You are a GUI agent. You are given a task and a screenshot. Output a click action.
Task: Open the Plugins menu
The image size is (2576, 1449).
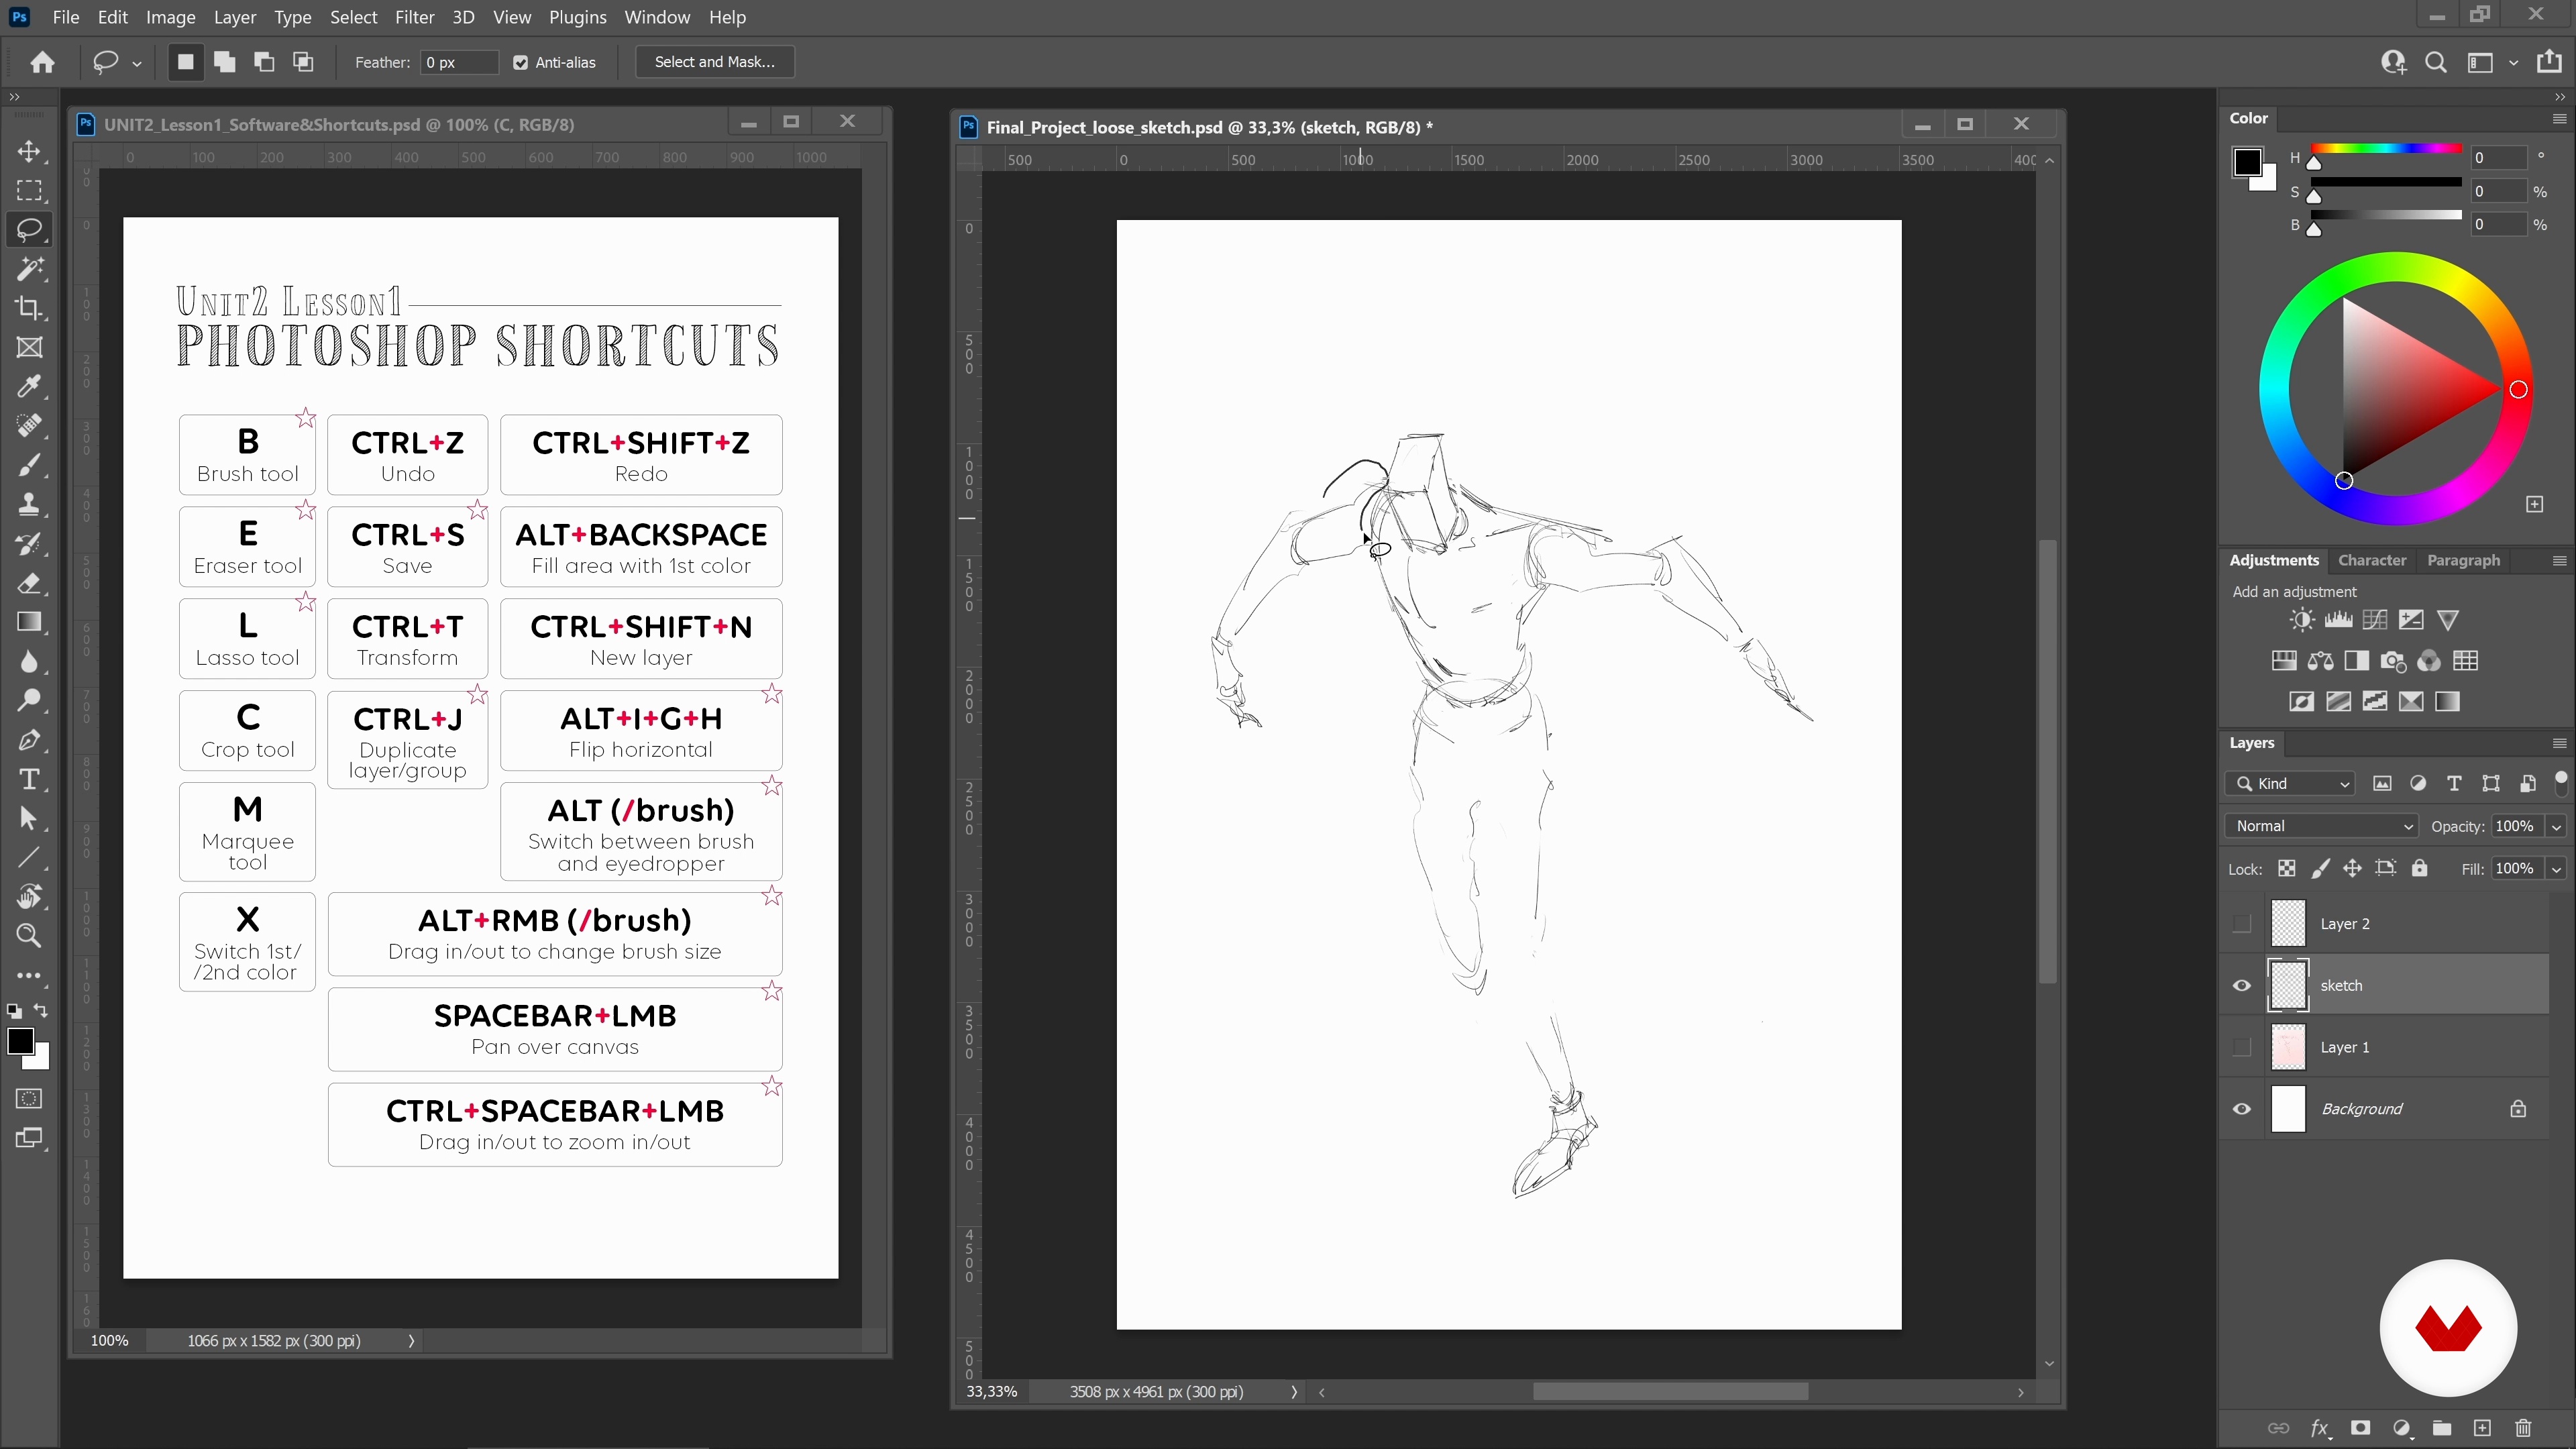(x=577, y=17)
